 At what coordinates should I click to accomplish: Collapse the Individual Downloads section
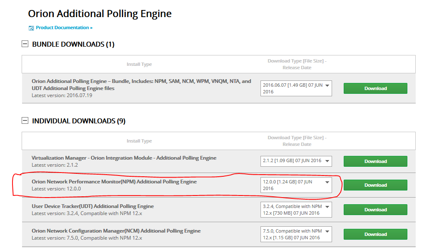tap(25, 120)
